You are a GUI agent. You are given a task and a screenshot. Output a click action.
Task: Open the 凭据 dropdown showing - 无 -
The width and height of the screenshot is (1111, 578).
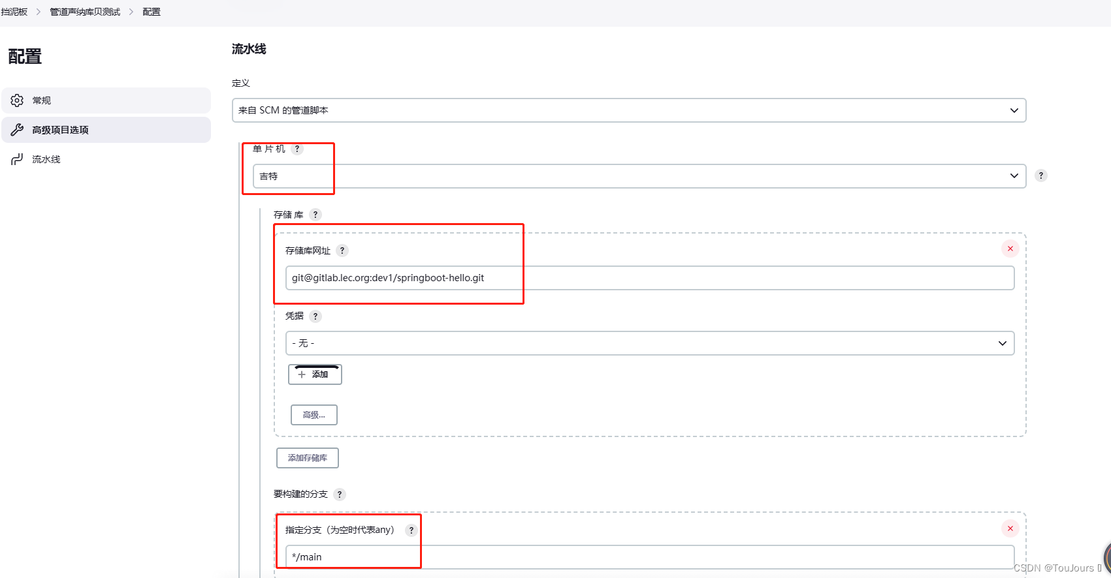point(650,343)
